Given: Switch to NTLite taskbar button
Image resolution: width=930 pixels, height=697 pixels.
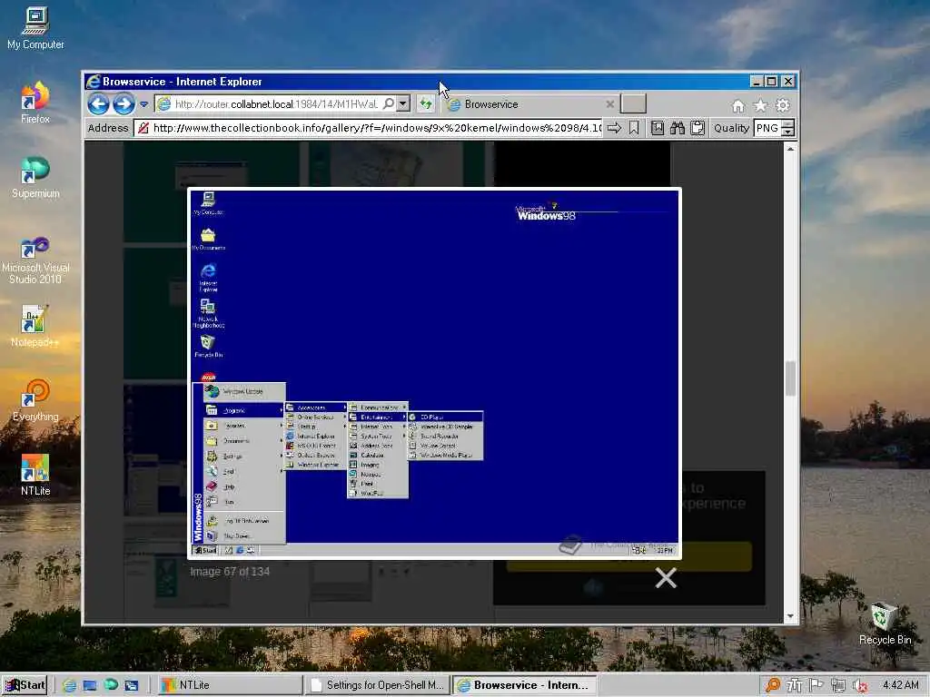Looking at the screenshot, I should click(230, 685).
